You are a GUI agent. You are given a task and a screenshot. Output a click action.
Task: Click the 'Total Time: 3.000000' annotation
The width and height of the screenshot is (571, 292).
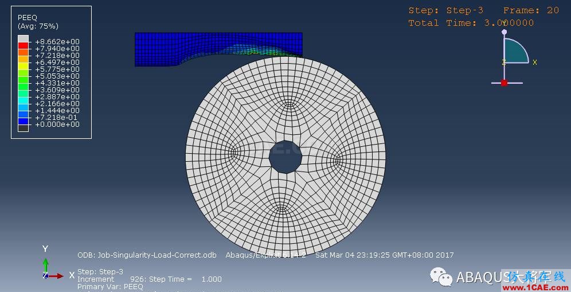pos(471,22)
